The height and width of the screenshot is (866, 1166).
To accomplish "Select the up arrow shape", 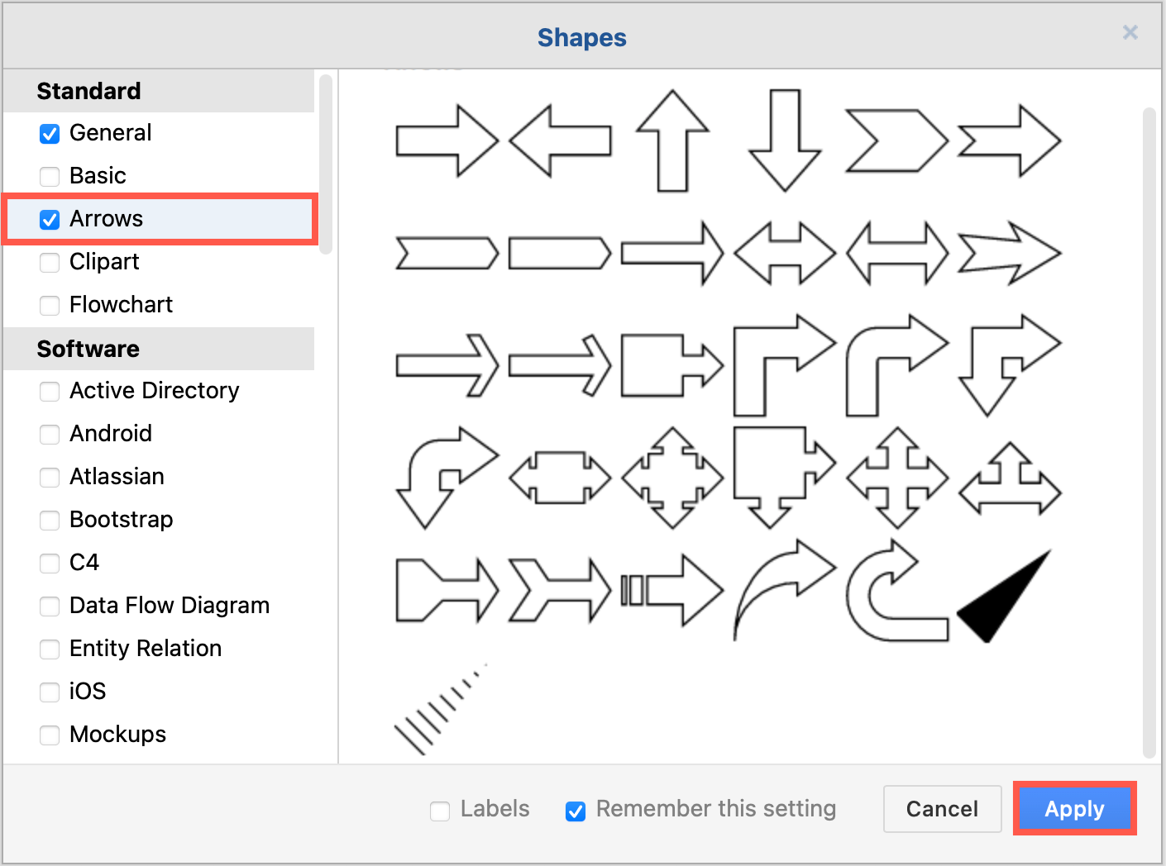I will 673,140.
